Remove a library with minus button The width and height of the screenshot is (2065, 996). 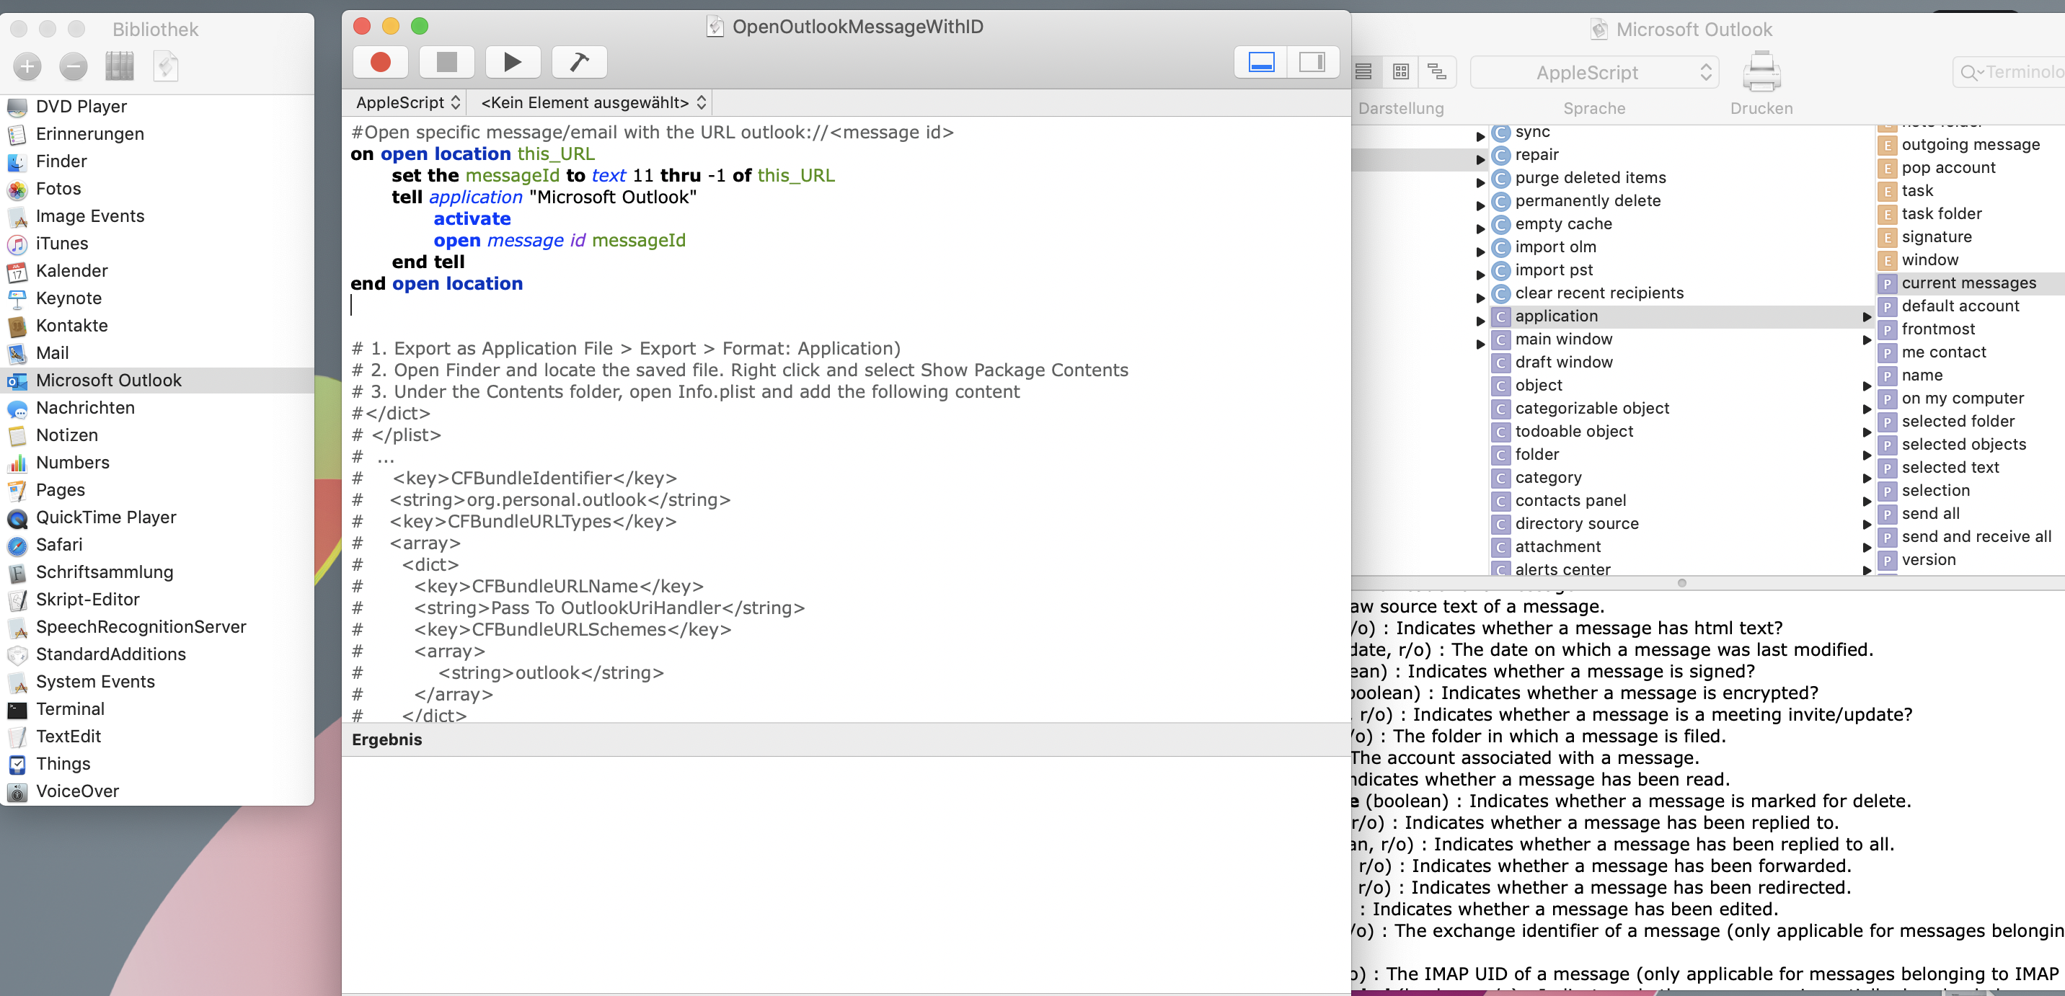[x=73, y=66]
